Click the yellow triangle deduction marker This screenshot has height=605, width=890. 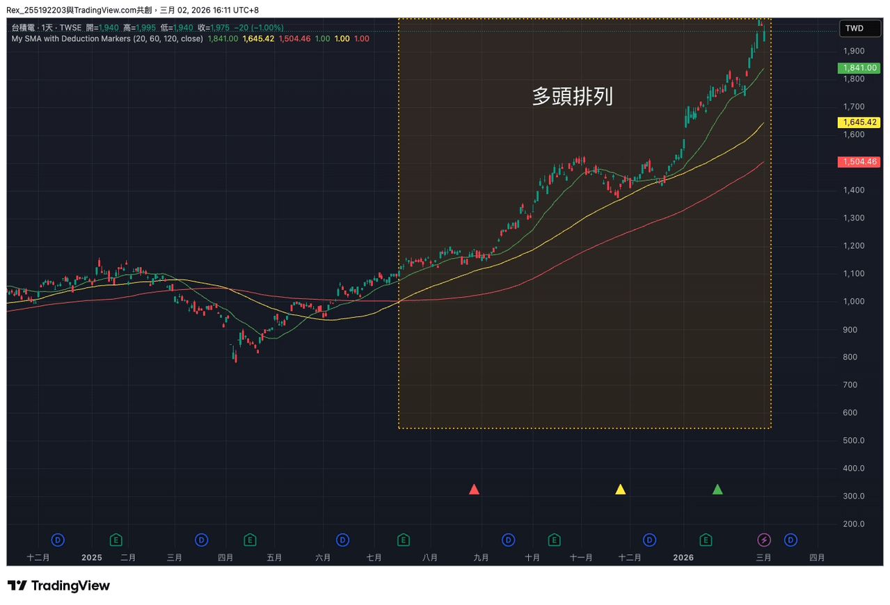(620, 490)
